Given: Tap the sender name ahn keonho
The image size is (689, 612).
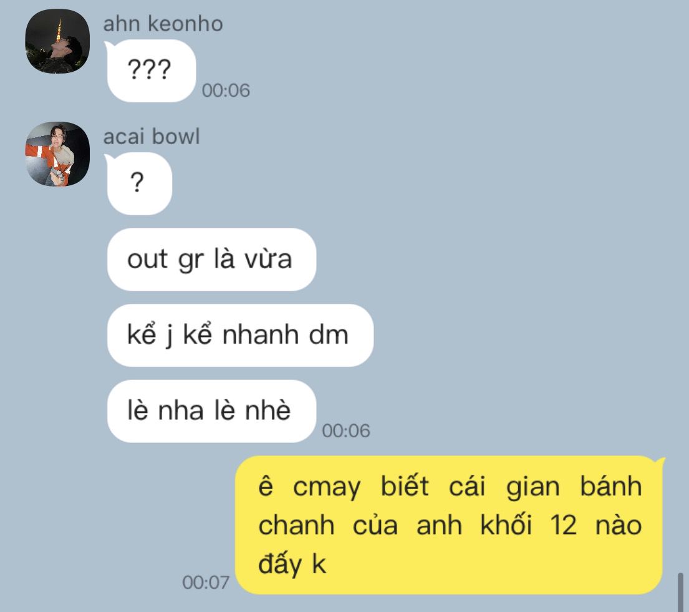Looking at the screenshot, I should (163, 23).
